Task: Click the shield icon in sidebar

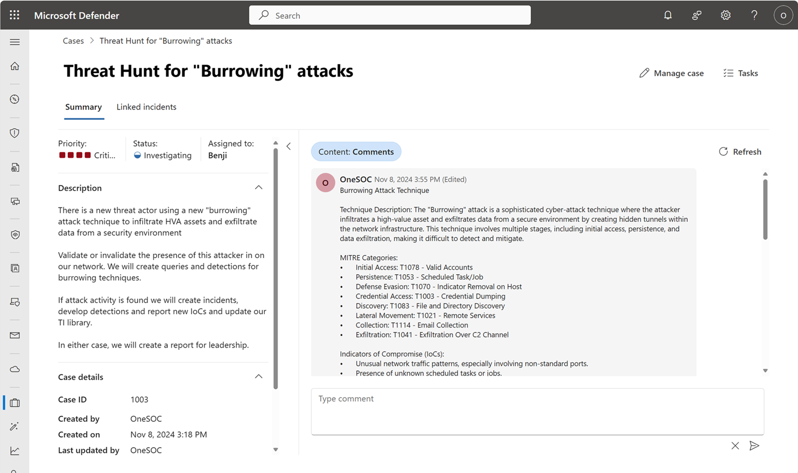Action: [x=15, y=133]
